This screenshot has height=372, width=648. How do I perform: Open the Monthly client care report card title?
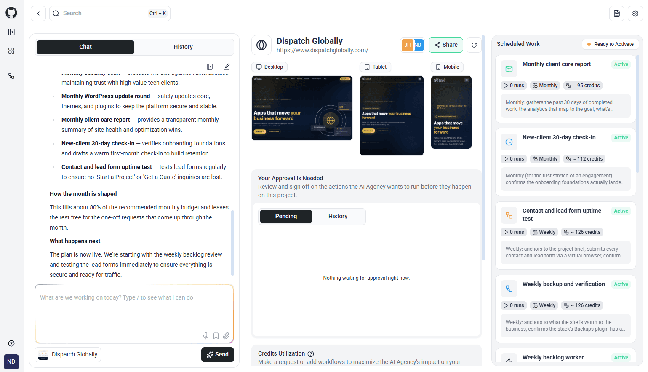pyautogui.click(x=557, y=64)
